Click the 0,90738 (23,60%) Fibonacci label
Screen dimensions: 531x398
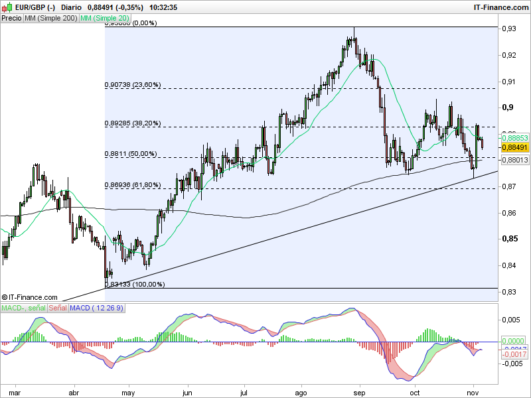point(133,85)
